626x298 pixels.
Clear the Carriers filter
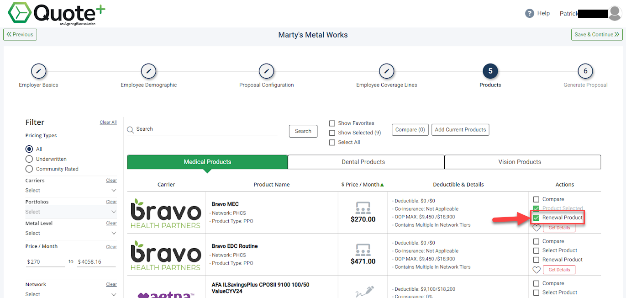(x=111, y=181)
